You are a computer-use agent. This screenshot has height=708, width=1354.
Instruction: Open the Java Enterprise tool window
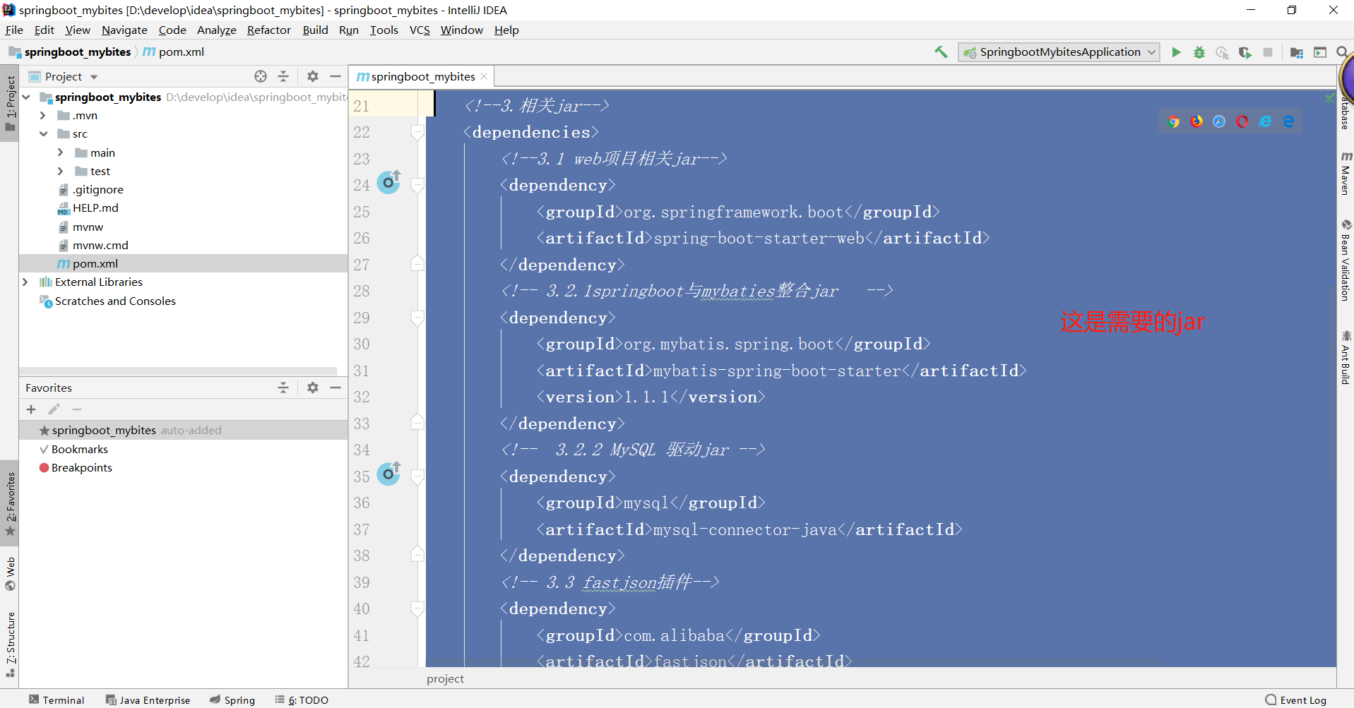pyautogui.click(x=148, y=700)
